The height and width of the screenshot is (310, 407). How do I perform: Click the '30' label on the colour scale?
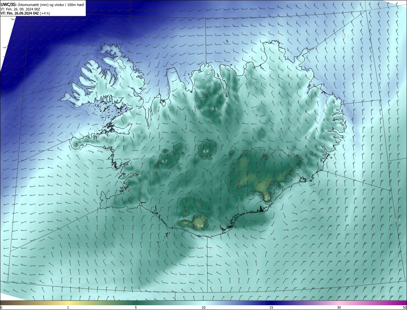pos(339,307)
